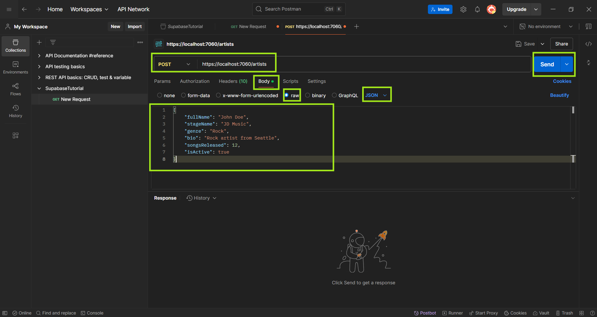This screenshot has height=317, width=597.
Task: Expand REST API basics collection
Action: [x=39, y=78]
